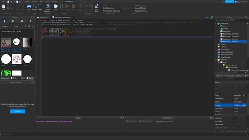Switch to the VIEW ribbon tab
Image resolution: width=249 pixels, height=140 pixels.
[47, 2]
